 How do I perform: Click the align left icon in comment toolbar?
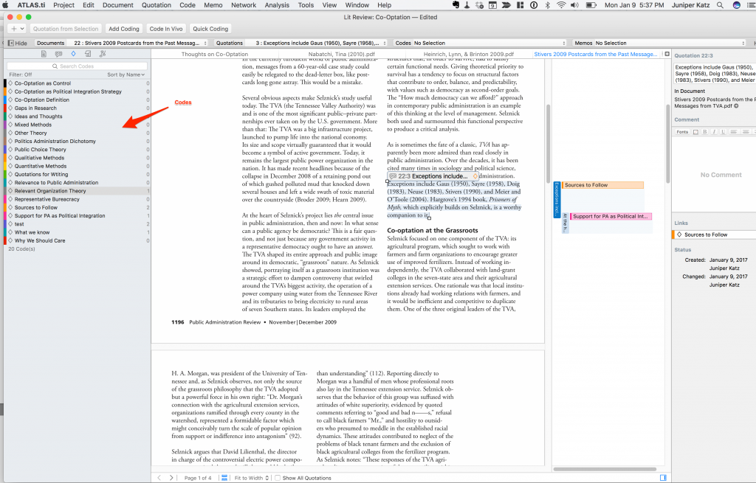(x=733, y=131)
